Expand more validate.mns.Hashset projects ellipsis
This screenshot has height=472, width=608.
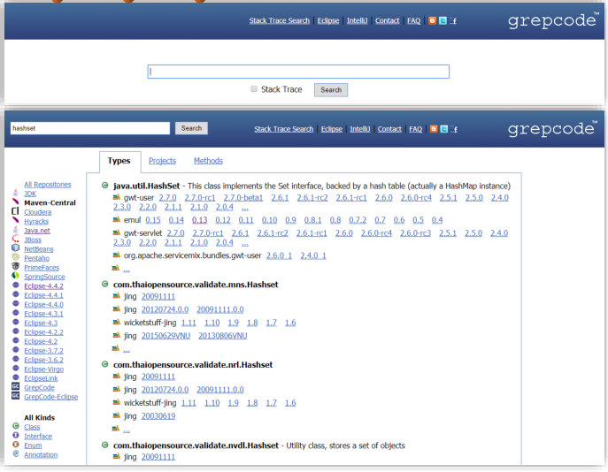click(127, 350)
